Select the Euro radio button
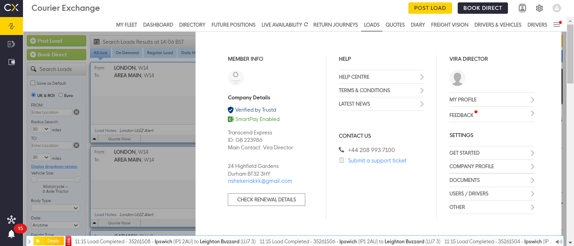The height and width of the screenshot is (246, 574). (x=60, y=95)
